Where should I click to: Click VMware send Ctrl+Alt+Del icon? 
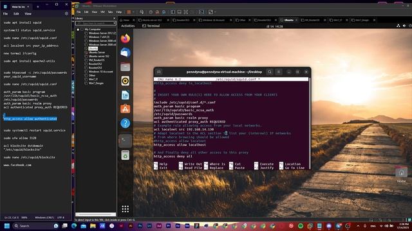(x=142, y=12)
